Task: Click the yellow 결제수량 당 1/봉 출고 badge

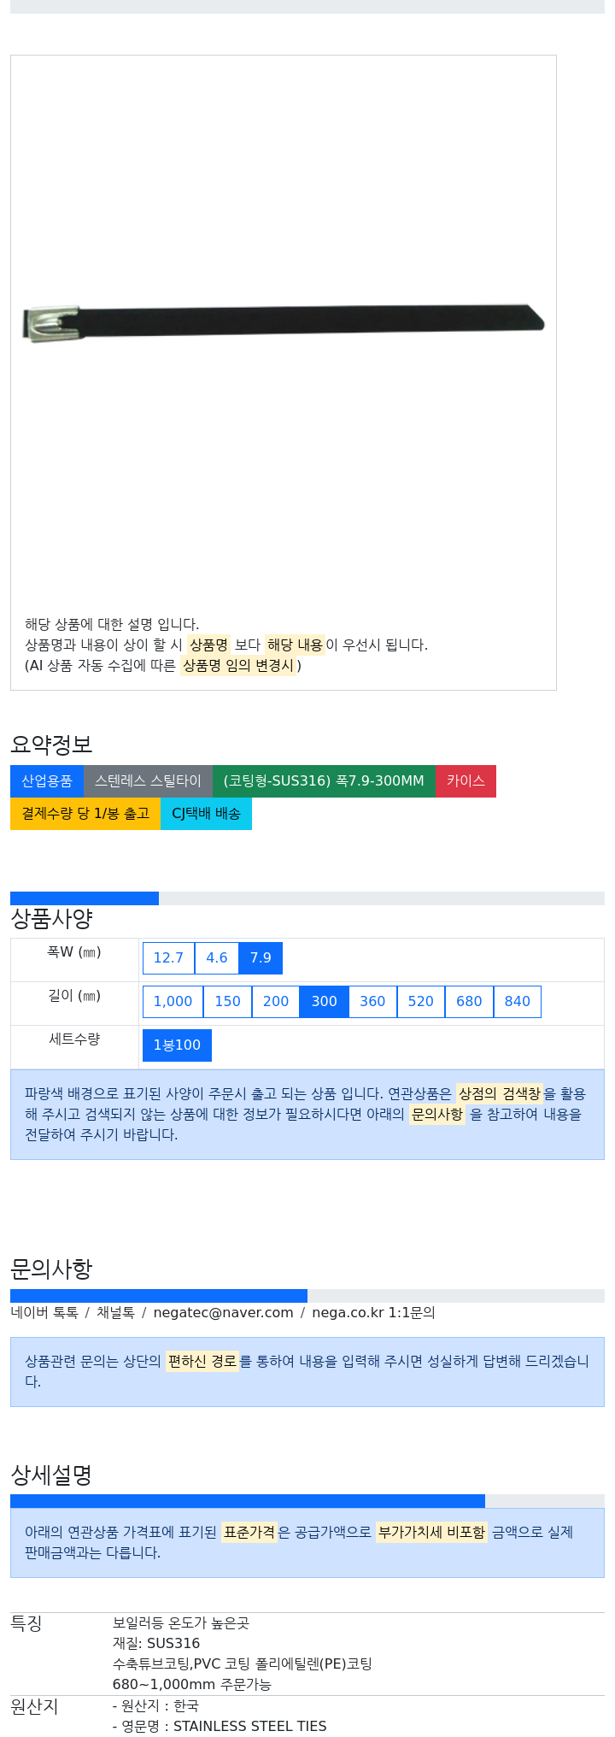Action: (85, 814)
